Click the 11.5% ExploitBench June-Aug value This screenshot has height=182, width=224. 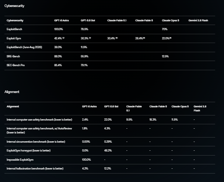pyautogui.click(x=84, y=47)
